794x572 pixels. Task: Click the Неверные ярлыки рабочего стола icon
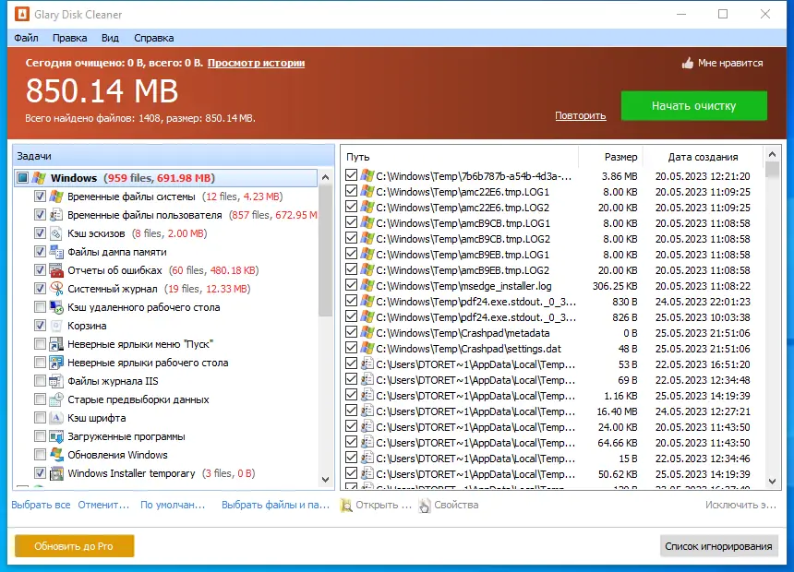(56, 363)
